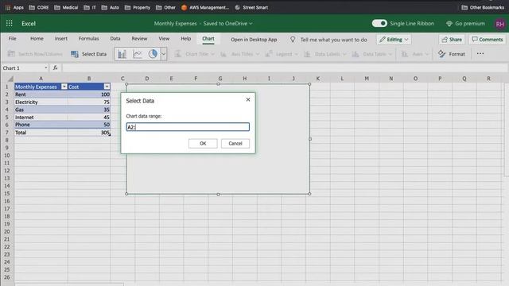Select the Rent cell
This screenshot has width=509, height=286.
click(x=41, y=95)
